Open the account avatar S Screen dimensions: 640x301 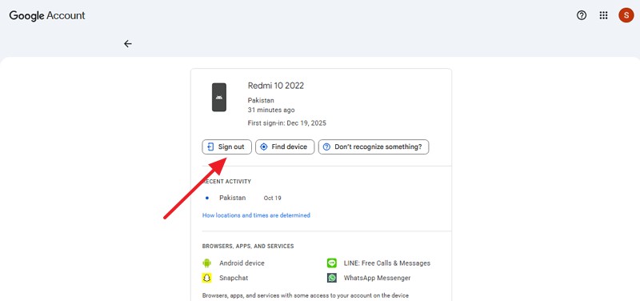pos(626,15)
